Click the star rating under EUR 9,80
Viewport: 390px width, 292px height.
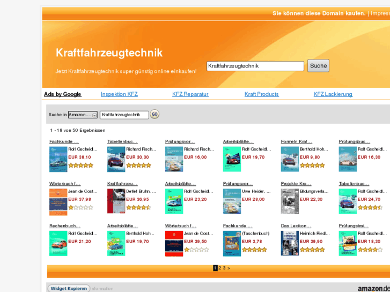coord(312,165)
